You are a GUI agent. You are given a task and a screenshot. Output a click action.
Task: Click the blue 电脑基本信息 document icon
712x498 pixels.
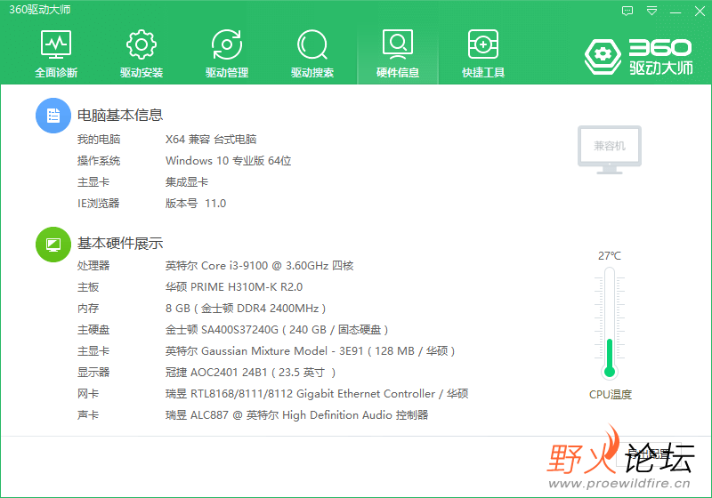[53, 116]
